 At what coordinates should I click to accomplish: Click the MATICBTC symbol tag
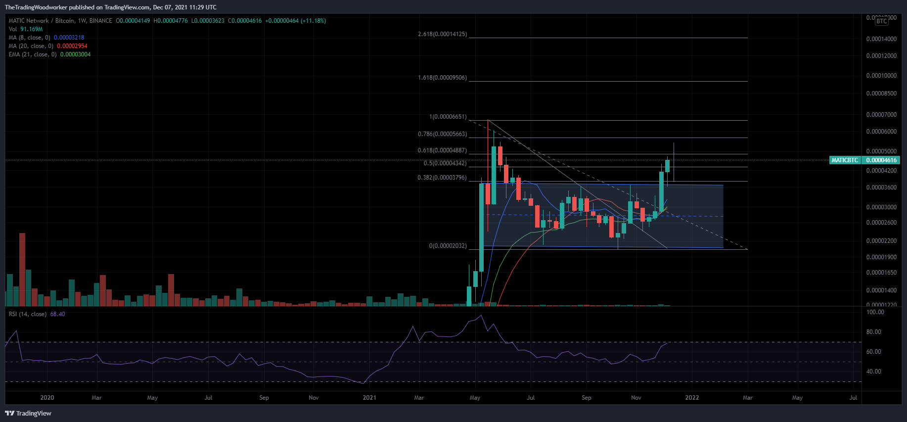845,160
